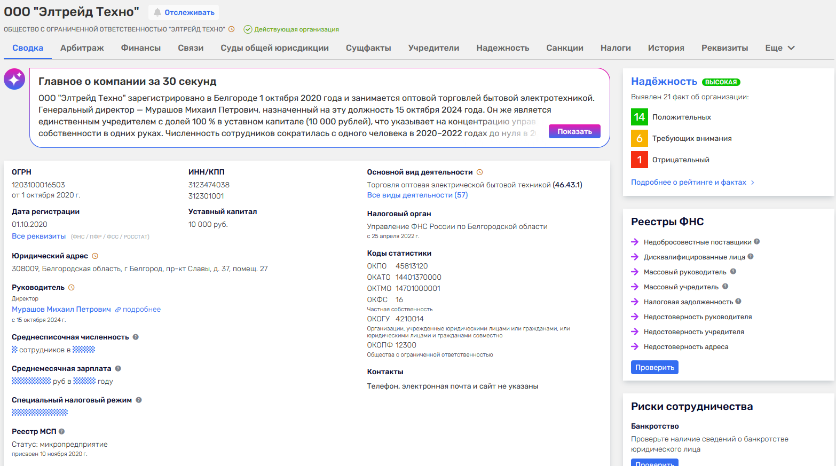The width and height of the screenshot is (836, 466).
Task: Click the INN value 3123474038
Action: tap(209, 185)
